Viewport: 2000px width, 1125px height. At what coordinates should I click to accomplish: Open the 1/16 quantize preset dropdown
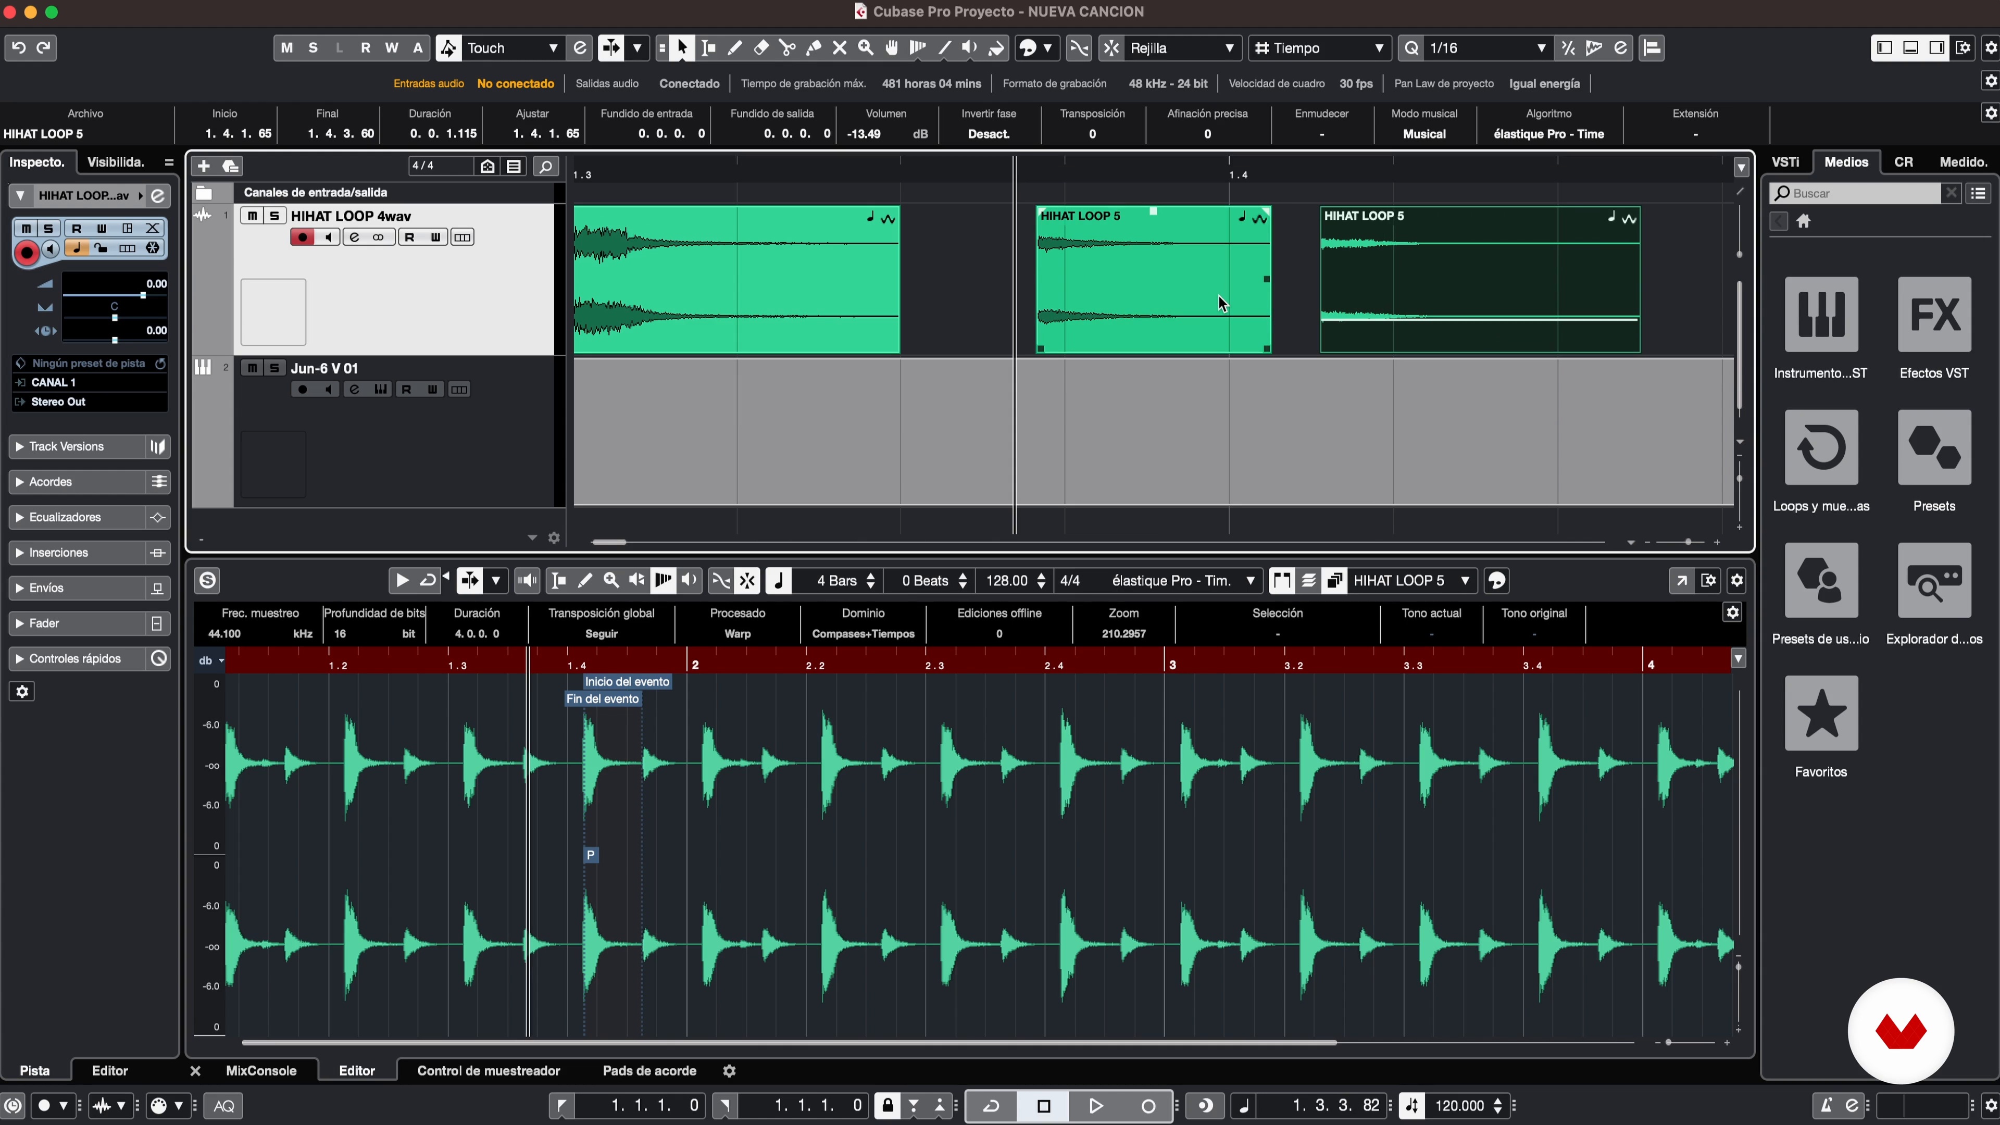pyautogui.click(x=1487, y=48)
